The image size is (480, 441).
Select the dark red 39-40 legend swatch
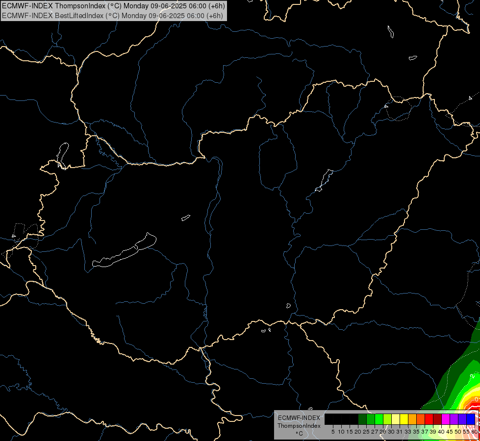[x=437, y=419]
